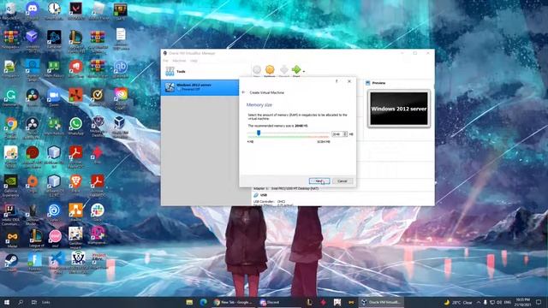Open the Ubisoft Uplay desktop shortcut

pyautogui.click(x=54, y=213)
